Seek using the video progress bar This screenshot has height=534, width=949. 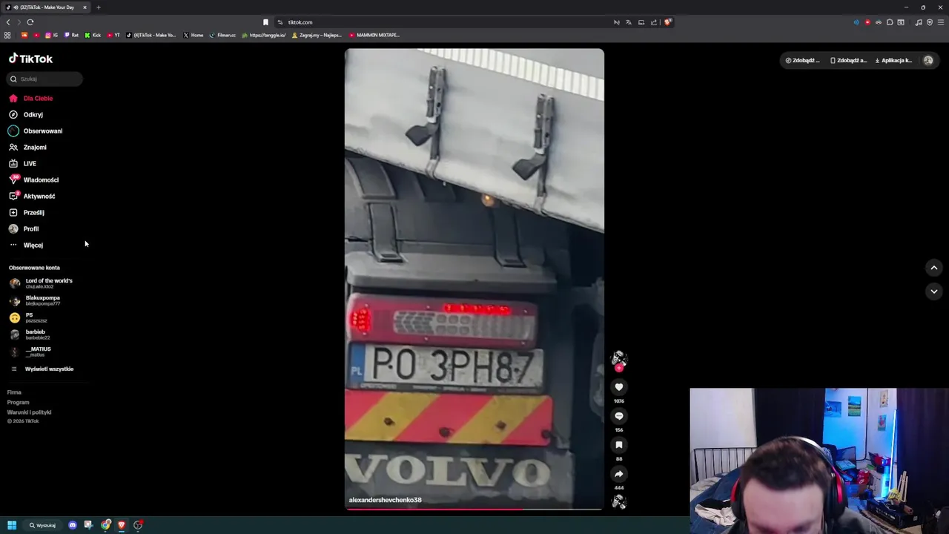click(474, 509)
